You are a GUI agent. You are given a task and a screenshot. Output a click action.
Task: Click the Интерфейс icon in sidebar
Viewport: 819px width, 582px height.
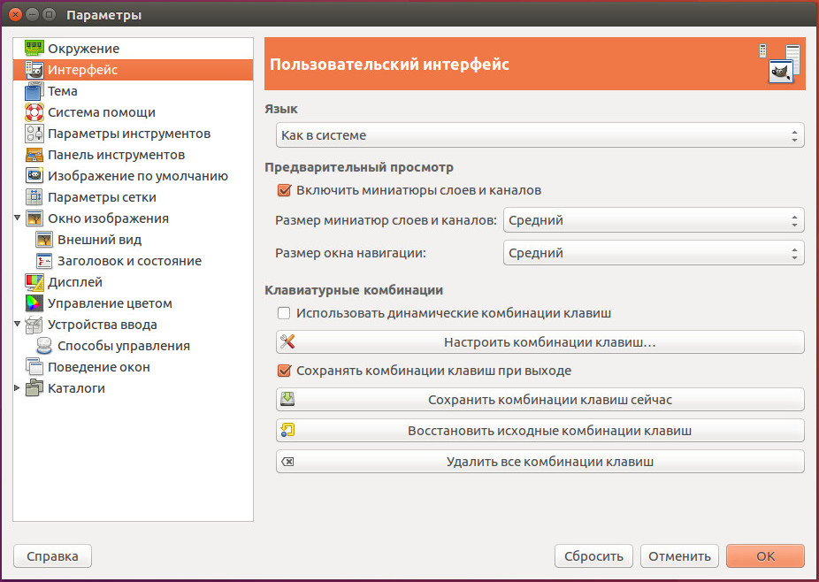click(34, 70)
